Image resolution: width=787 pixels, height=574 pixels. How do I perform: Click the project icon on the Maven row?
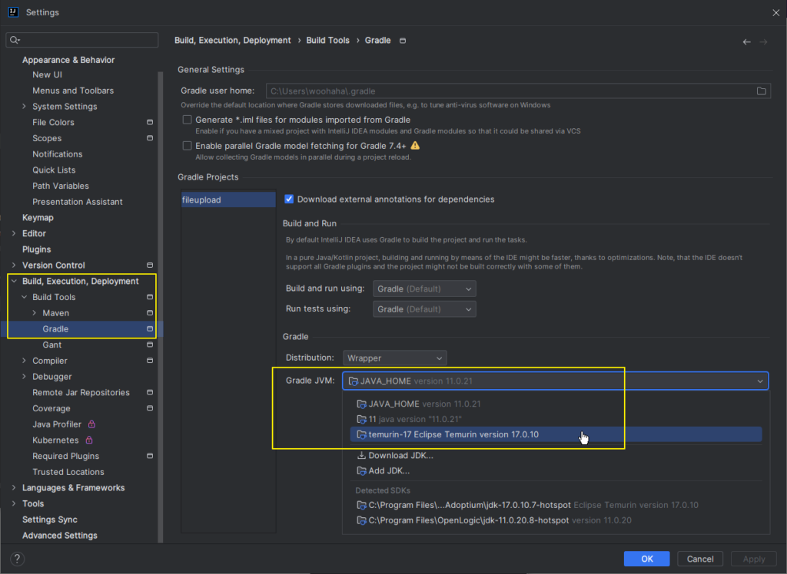pyautogui.click(x=150, y=312)
